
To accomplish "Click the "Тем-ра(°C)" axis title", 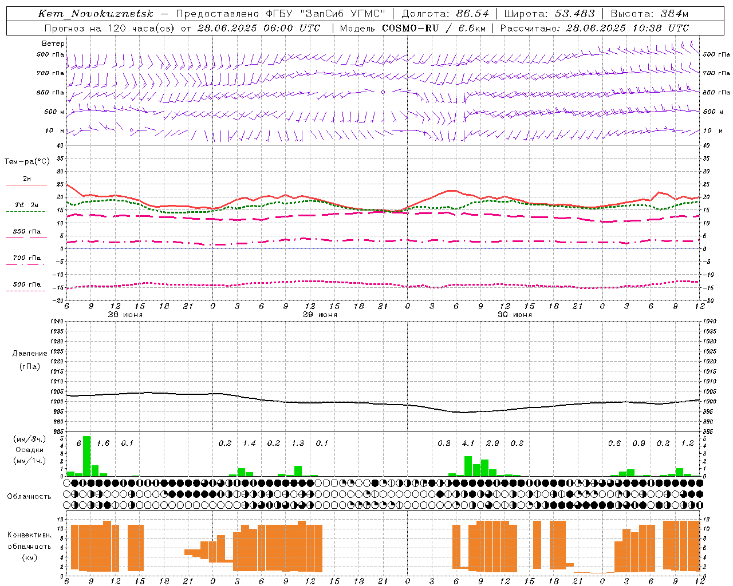I will [x=27, y=162].
